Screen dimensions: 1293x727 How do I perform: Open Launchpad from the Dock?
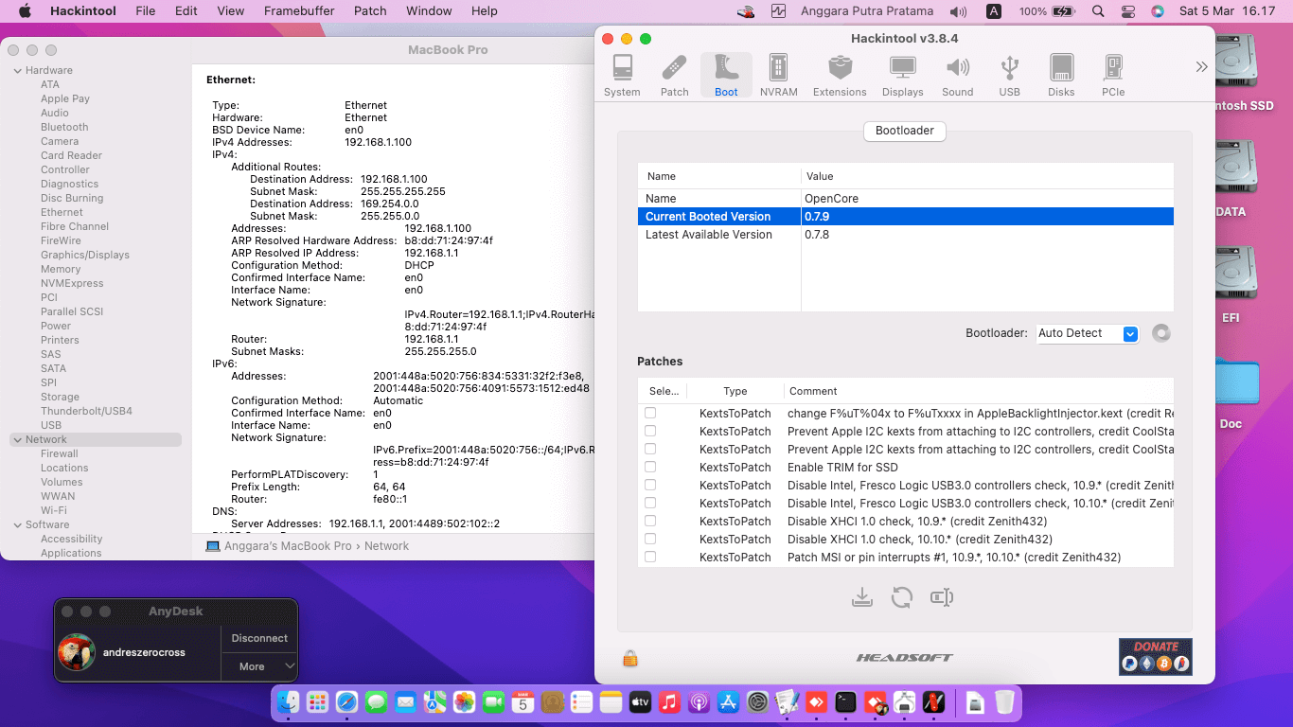pos(317,702)
